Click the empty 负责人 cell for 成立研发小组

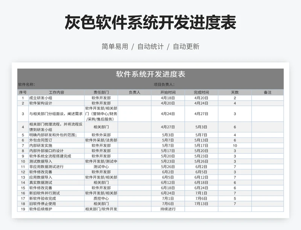coord(135,98)
